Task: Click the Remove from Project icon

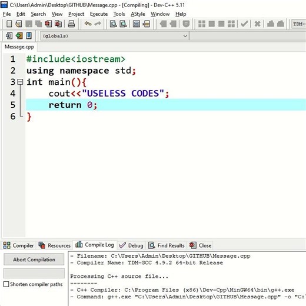Action: coord(173,24)
